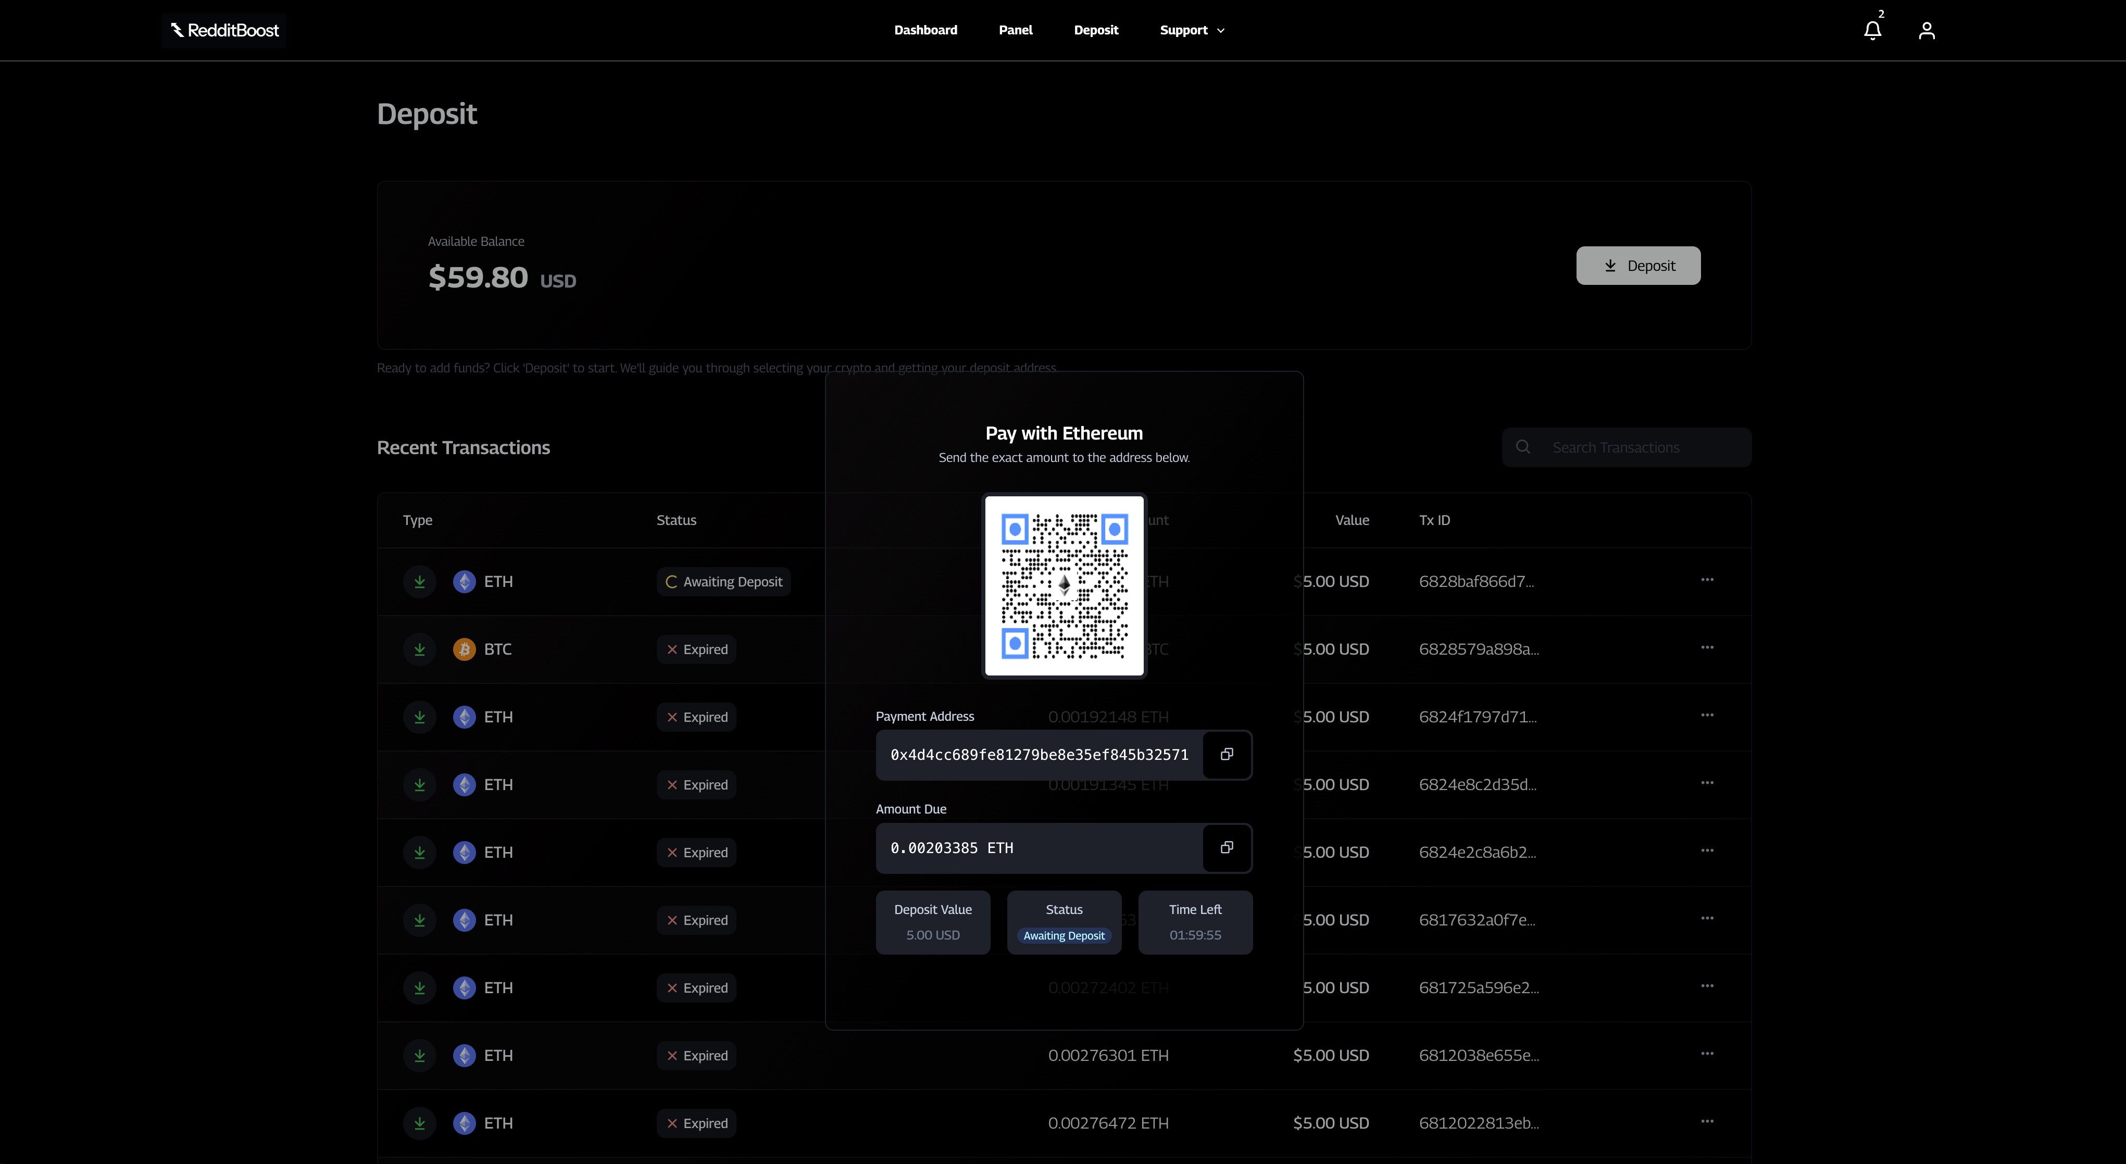Click the Bitcoin coin icon
Viewport: 2126px width, 1164px height.
(x=464, y=649)
